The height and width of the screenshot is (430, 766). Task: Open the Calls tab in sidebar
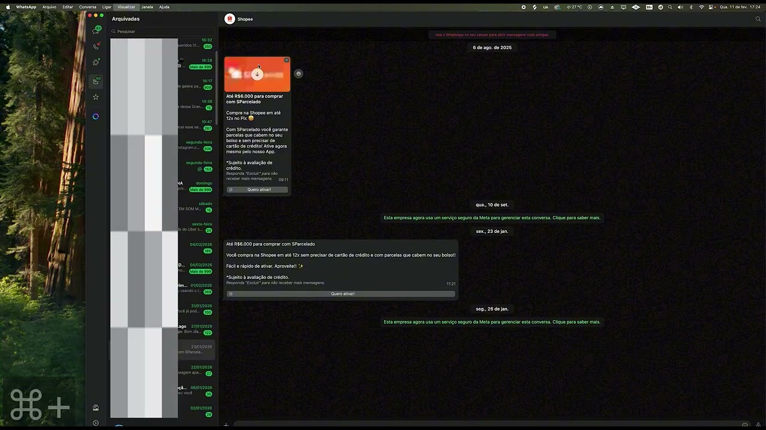coord(96,46)
